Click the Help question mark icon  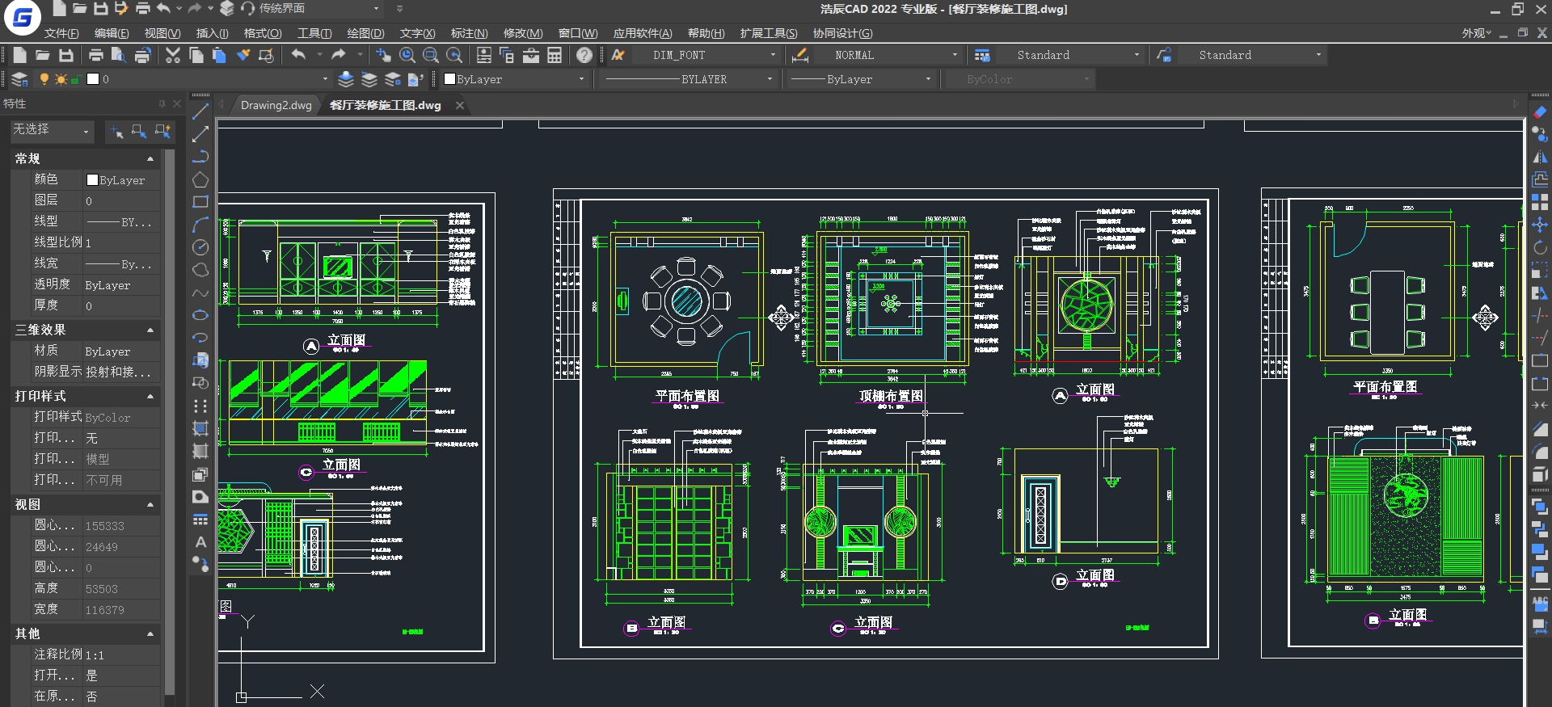tap(584, 55)
